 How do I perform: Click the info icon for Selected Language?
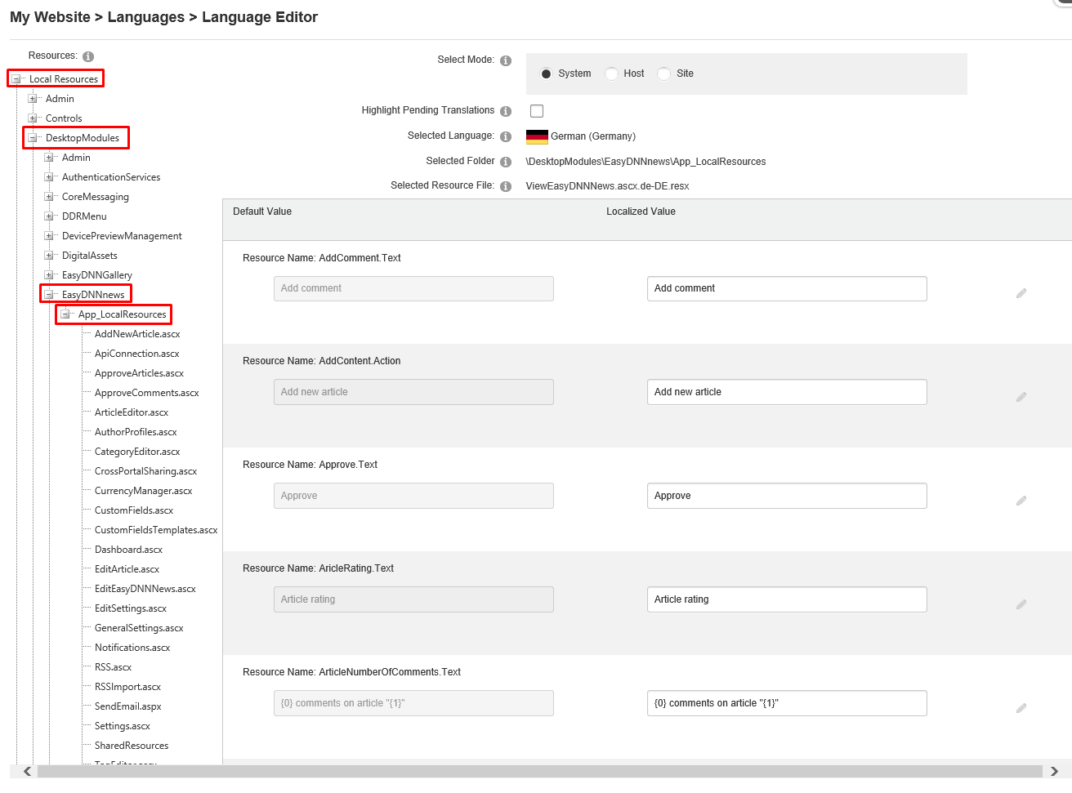pyautogui.click(x=506, y=136)
